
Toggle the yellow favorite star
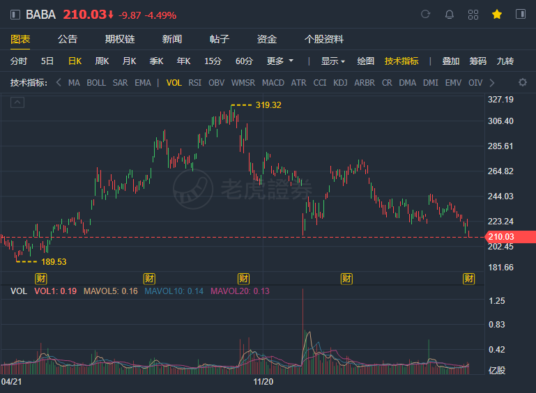pos(497,15)
